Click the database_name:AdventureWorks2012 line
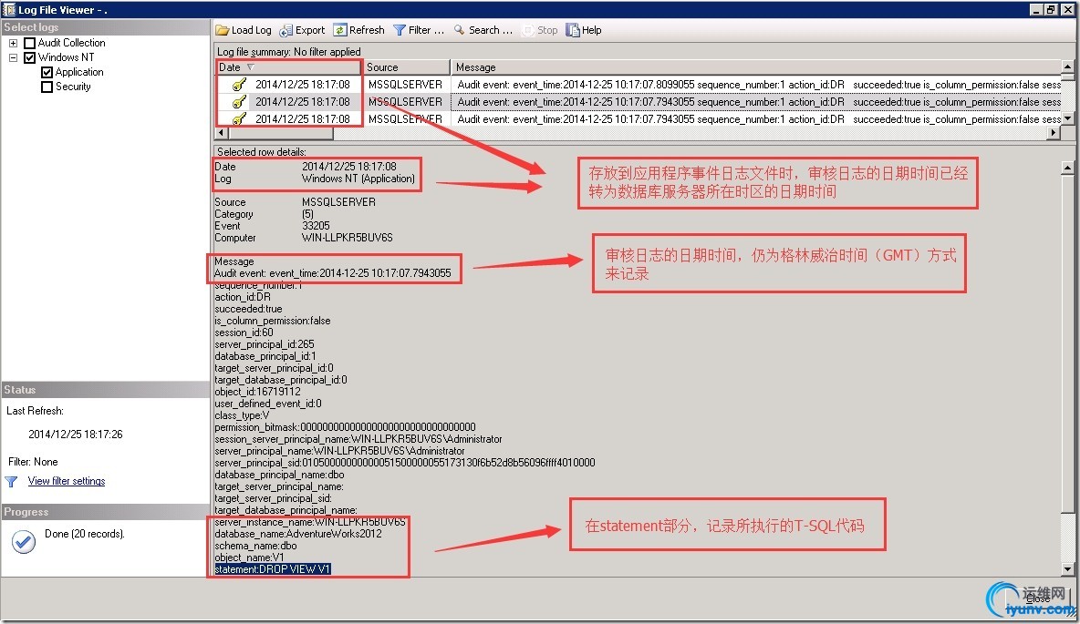 (298, 534)
